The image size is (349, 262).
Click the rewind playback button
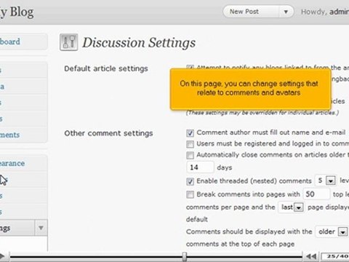311,256
